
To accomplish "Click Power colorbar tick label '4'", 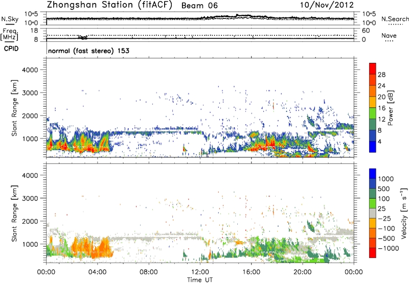I will [x=379, y=141].
